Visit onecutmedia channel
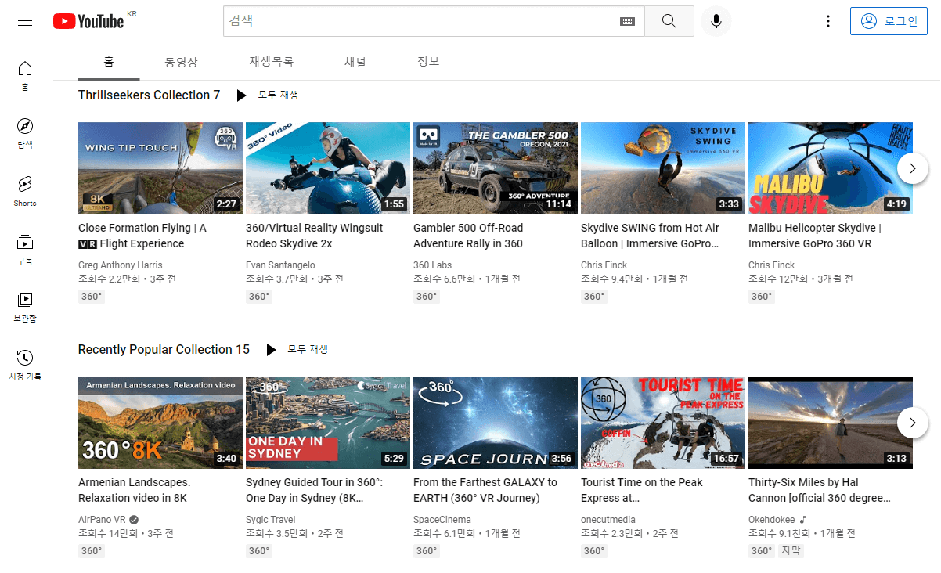This screenshot has width=941, height=573. pyautogui.click(x=608, y=520)
